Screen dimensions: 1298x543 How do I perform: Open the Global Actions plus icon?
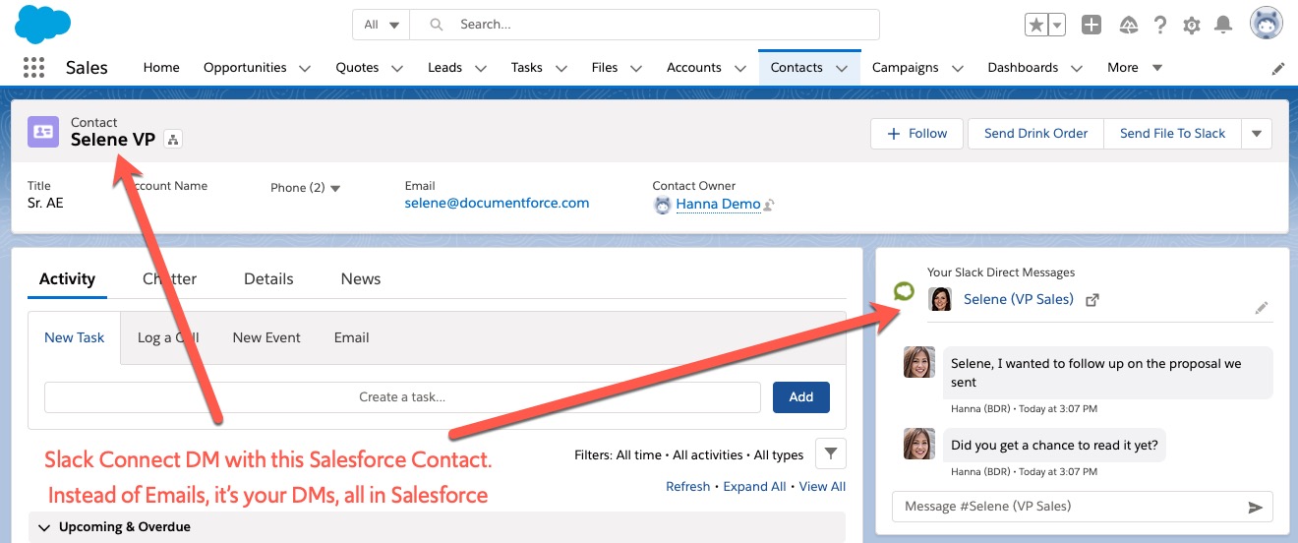[1091, 25]
